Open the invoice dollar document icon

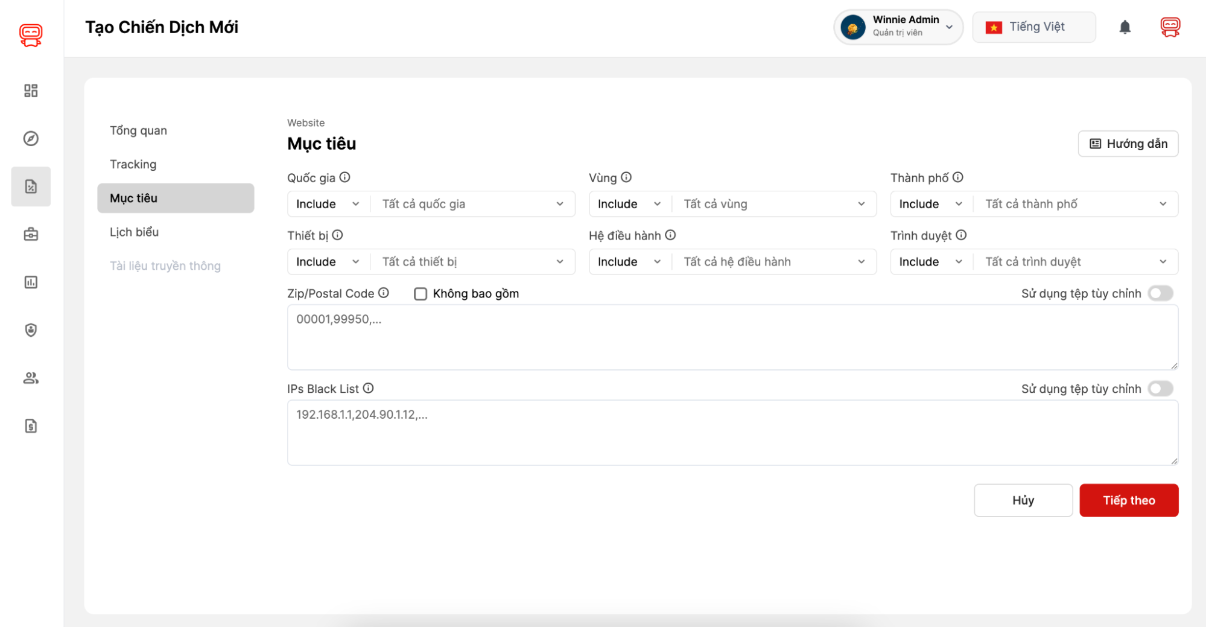pyautogui.click(x=31, y=426)
